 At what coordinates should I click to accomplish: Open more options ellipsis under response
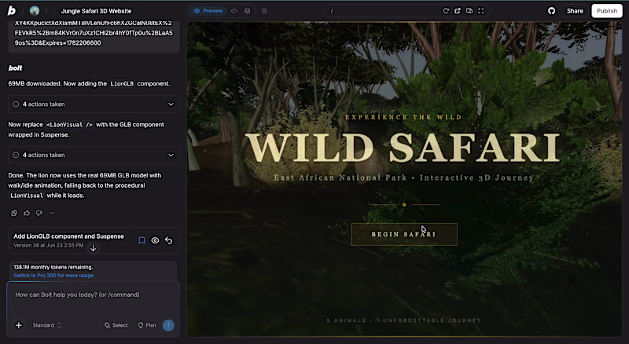coord(52,213)
